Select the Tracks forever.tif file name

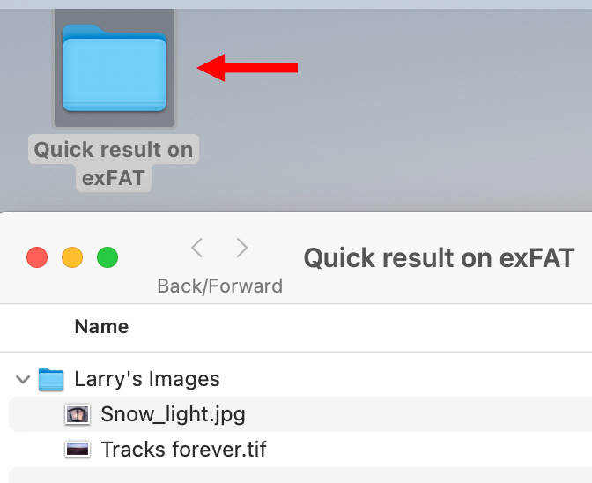coord(183,450)
